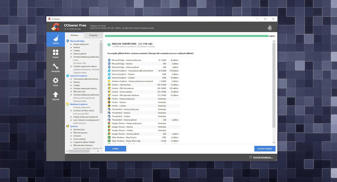Image resolution: width=337 pixels, height=182 pixels.
Task: Switch to the Windows tab
Action: [75, 35]
